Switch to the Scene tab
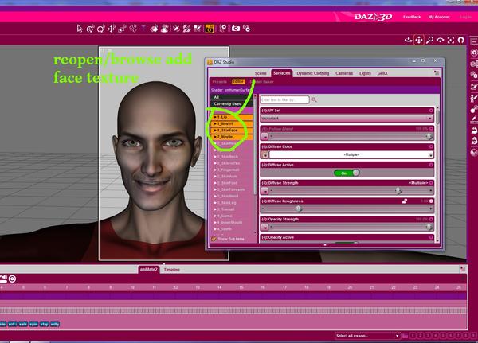The height and width of the screenshot is (343, 478). tap(261, 73)
